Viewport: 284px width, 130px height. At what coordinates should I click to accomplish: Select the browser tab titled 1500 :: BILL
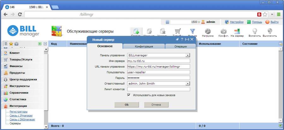pyautogui.click(x=26, y=7)
